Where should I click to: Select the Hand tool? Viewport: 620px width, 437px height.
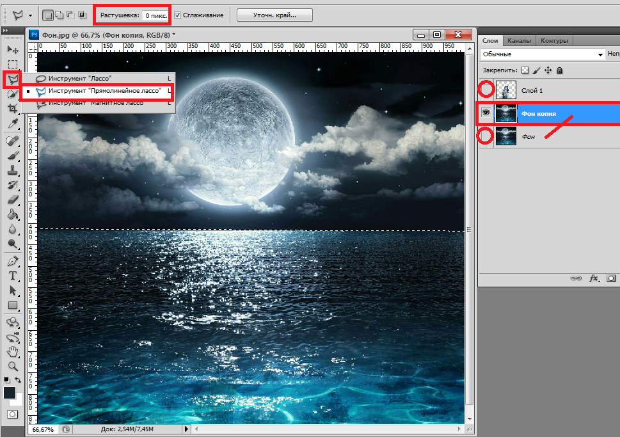pos(12,351)
